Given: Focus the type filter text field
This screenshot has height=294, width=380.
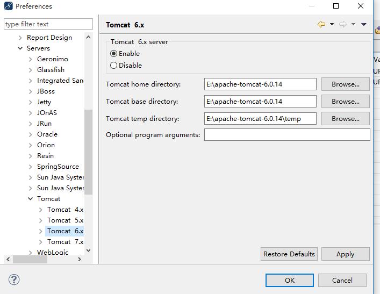Looking at the screenshot, I should pyautogui.click(x=48, y=24).
